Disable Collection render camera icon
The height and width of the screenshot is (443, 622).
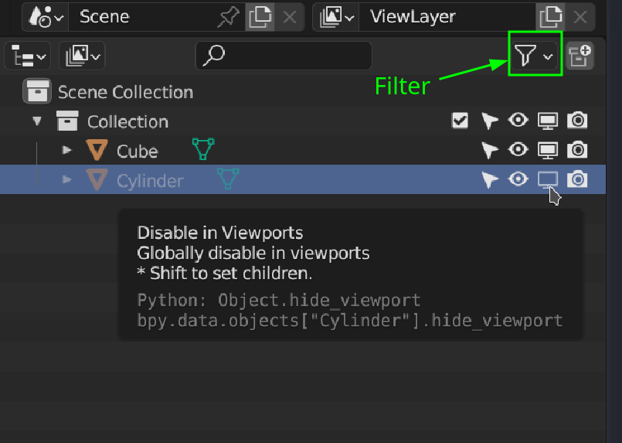tap(577, 121)
